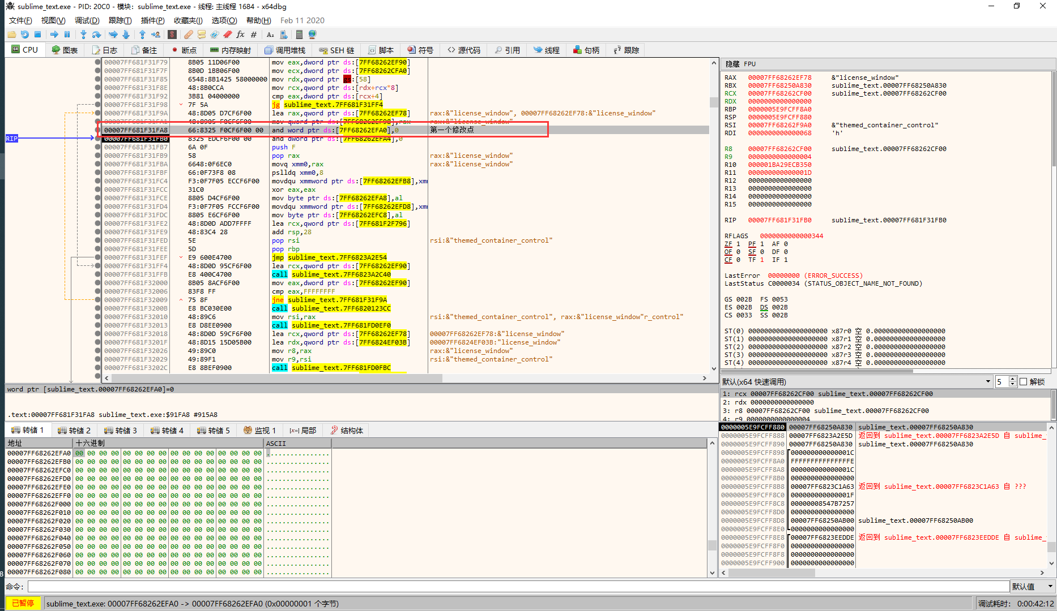
Task: Open the Functions fx icon
Action: click(x=241, y=35)
